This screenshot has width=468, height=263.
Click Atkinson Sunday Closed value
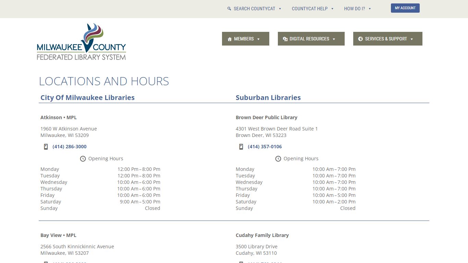click(x=152, y=208)
